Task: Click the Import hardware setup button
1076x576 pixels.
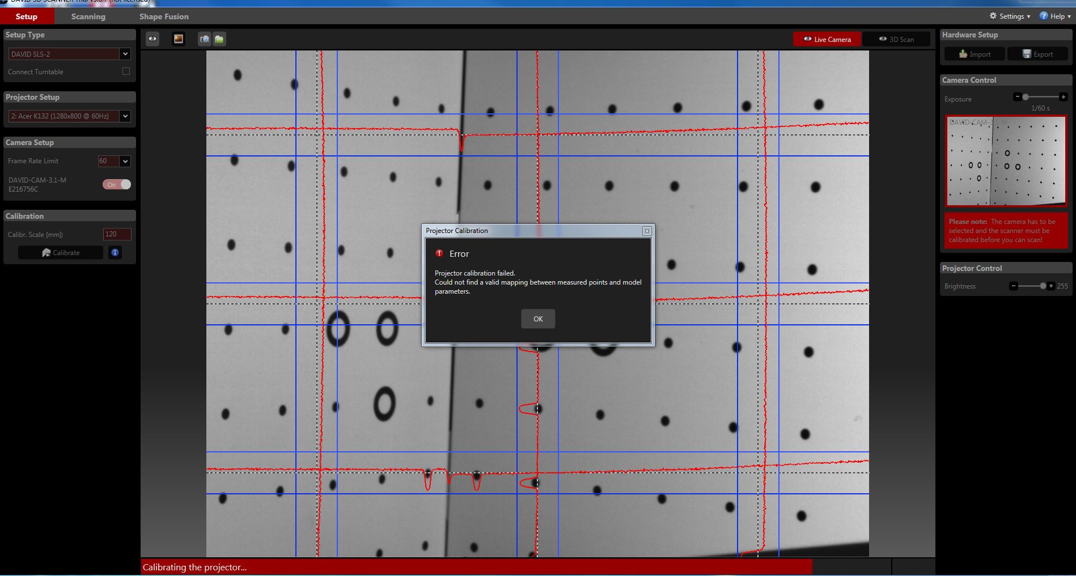Action: [975, 54]
